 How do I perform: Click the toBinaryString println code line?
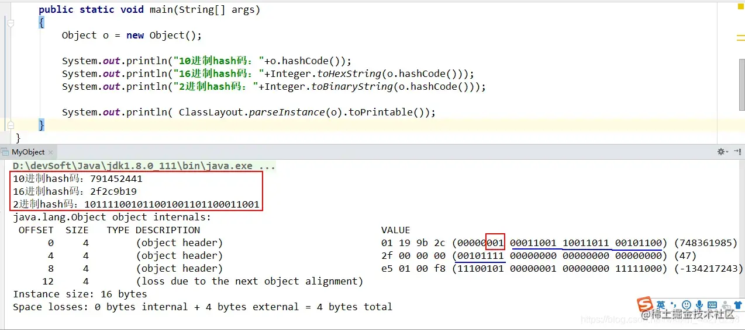tap(274, 87)
